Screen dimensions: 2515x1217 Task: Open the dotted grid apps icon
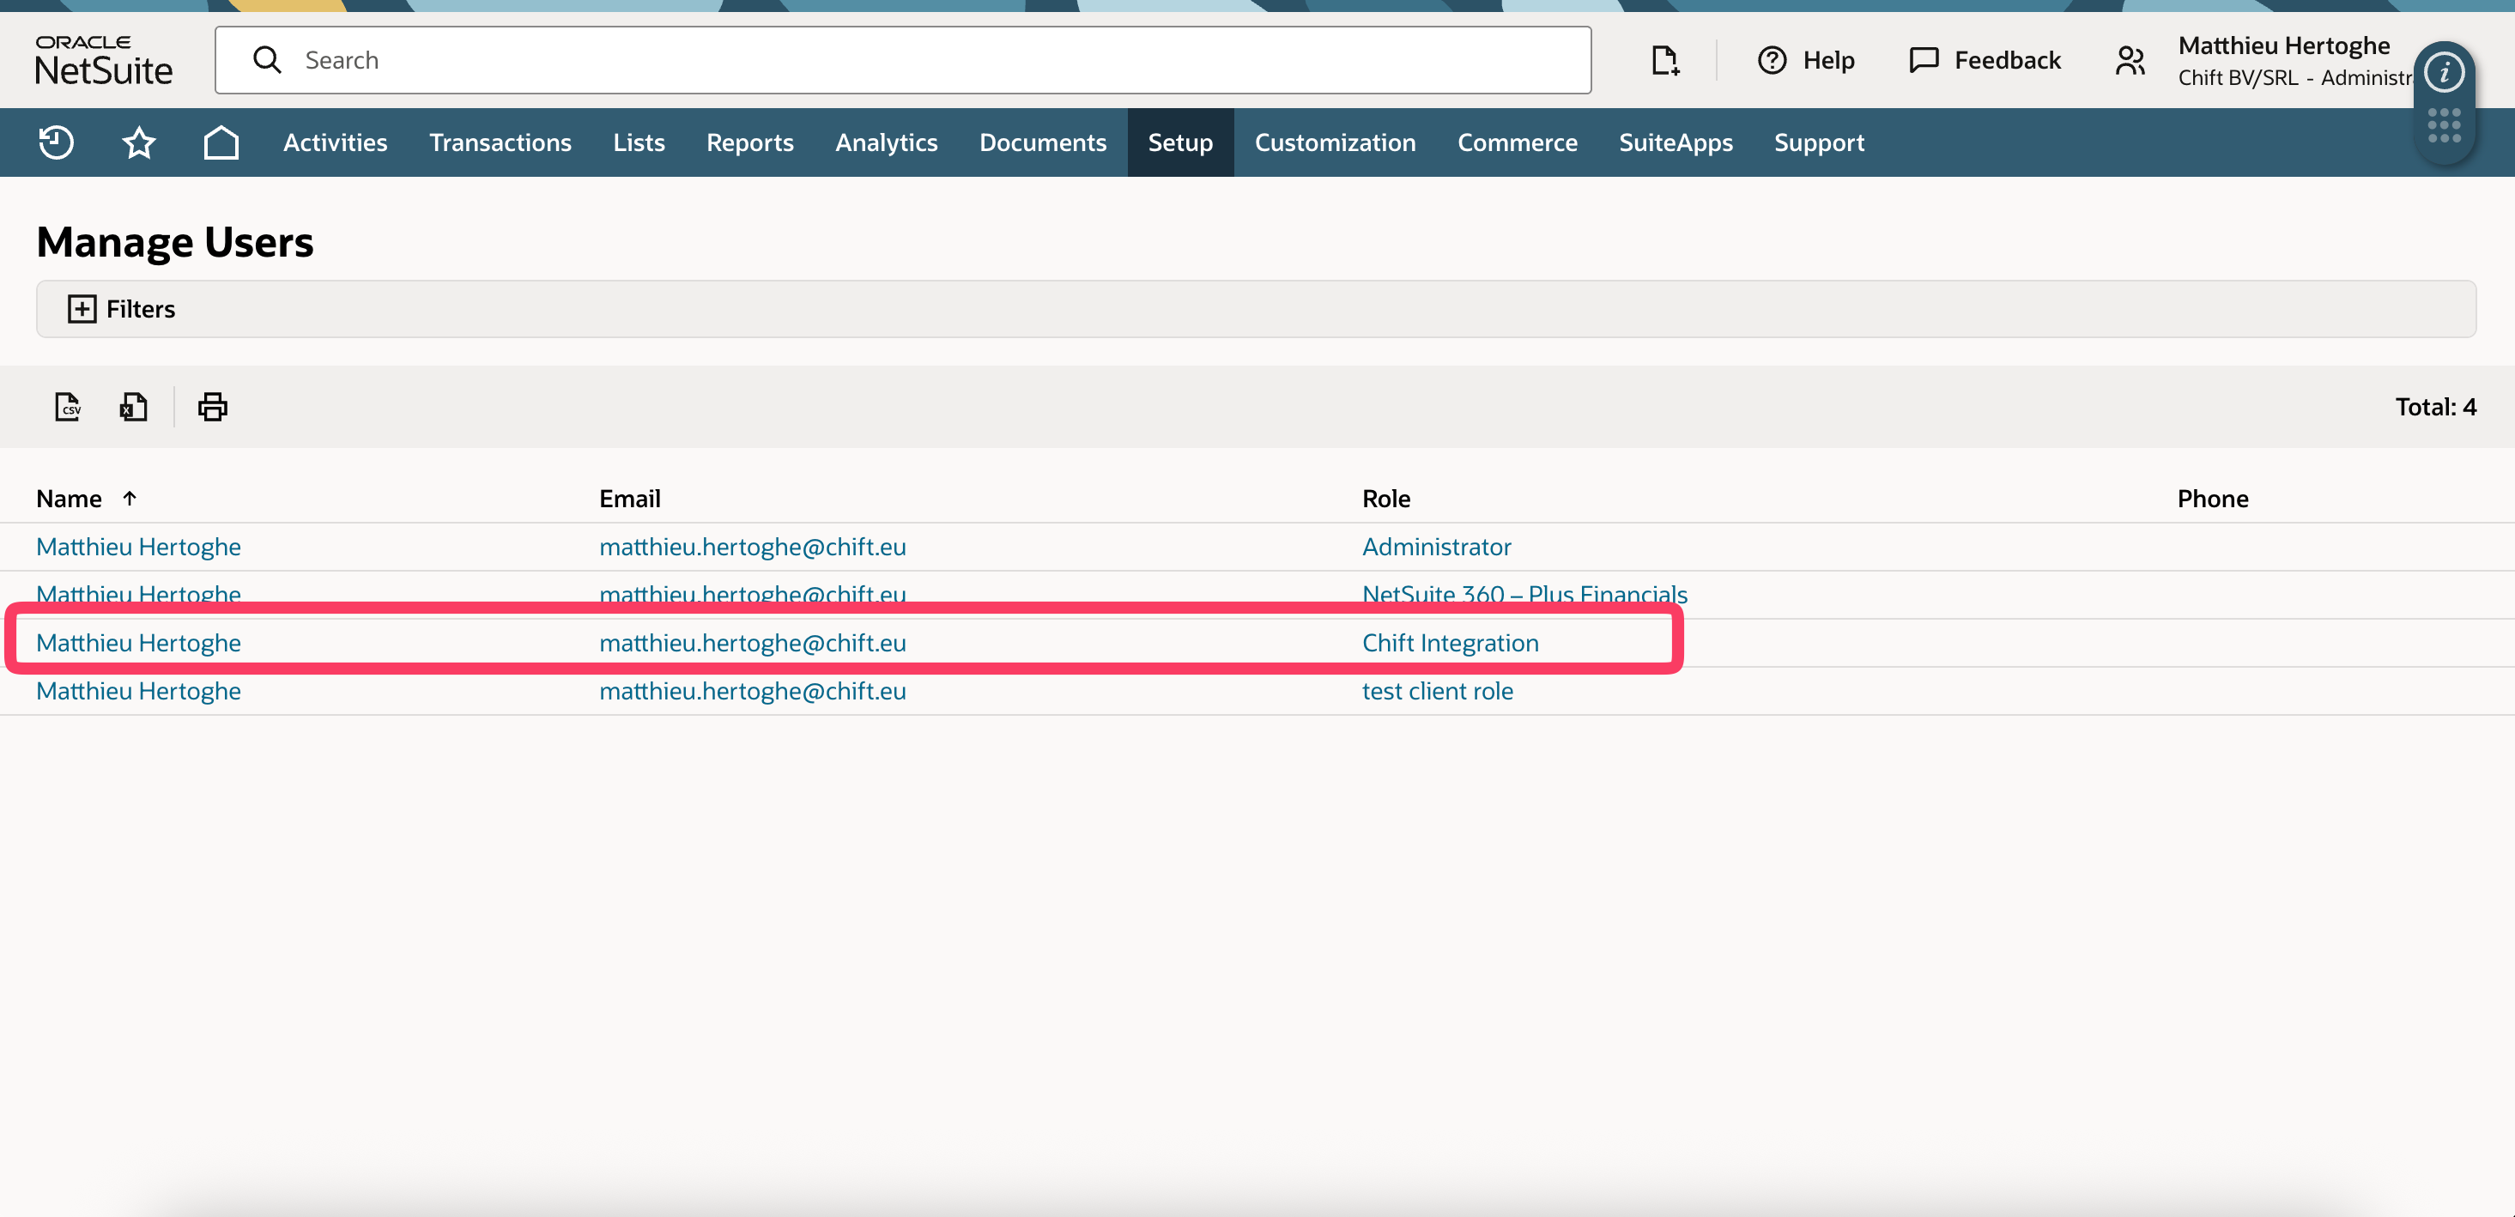2444,125
